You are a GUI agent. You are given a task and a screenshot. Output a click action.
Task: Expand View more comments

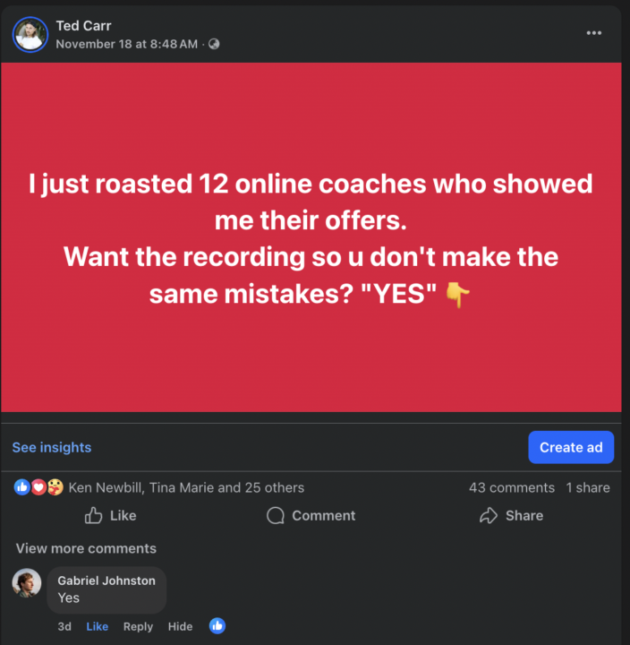pos(86,548)
